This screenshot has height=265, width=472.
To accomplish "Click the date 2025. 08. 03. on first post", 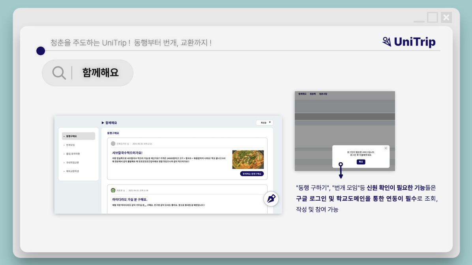I will point(142,144).
